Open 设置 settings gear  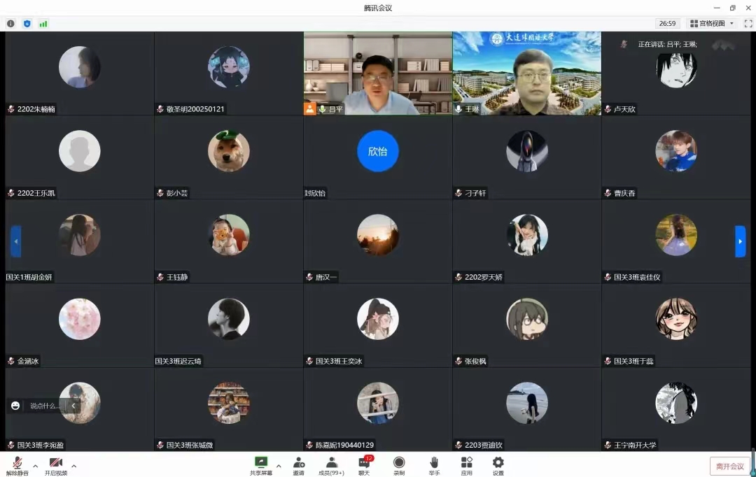pyautogui.click(x=498, y=464)
